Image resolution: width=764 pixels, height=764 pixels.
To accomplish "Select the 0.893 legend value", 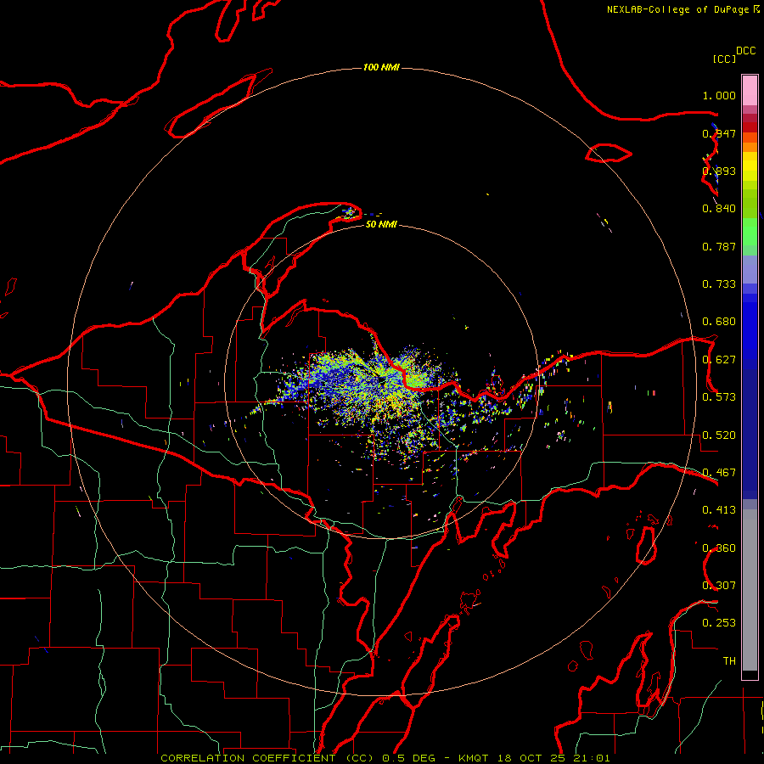I will pos(719,171).
